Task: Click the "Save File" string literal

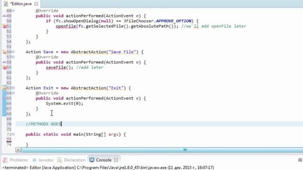Action: click(124, 52)
